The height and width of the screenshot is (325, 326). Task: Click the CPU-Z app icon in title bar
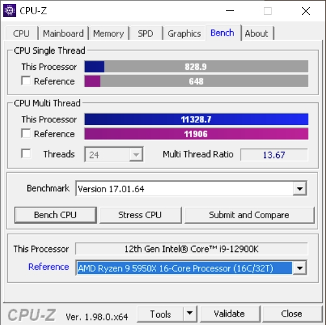pos(10,10)
